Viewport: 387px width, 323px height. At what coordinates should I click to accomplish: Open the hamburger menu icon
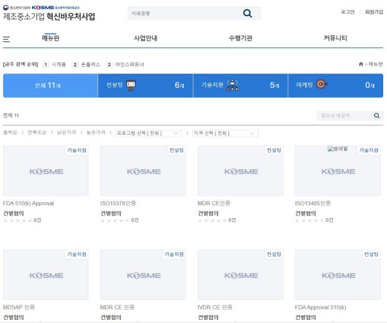coord(6,39)
